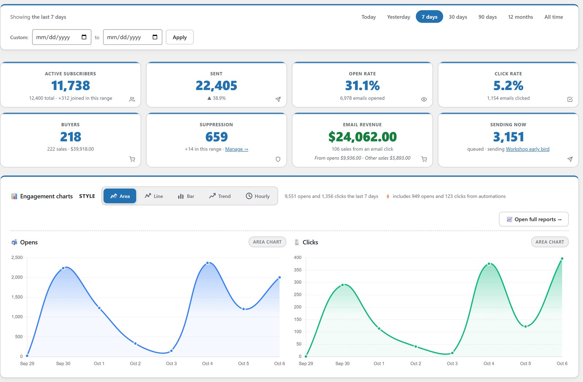Click the Oct 4 peak on Clicks chart
This screenshot has height=382, width=583.
click(x=489, y=264)
